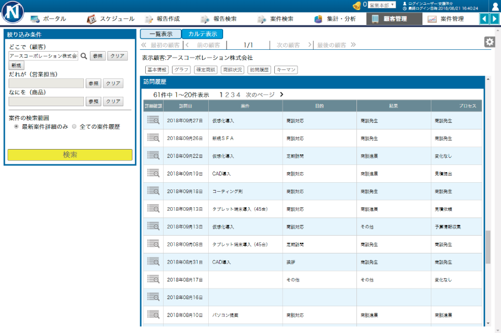Click the yellow 検索 button
The image size is (501, 333).
[70, 155]
